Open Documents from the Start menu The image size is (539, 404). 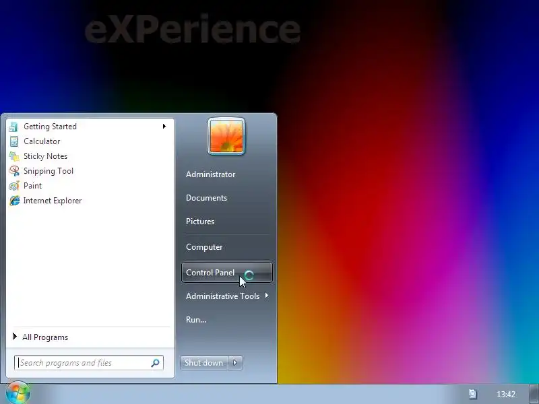(x=207, y=198)
